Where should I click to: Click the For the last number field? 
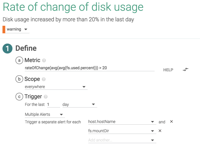[x=54, y=105]
